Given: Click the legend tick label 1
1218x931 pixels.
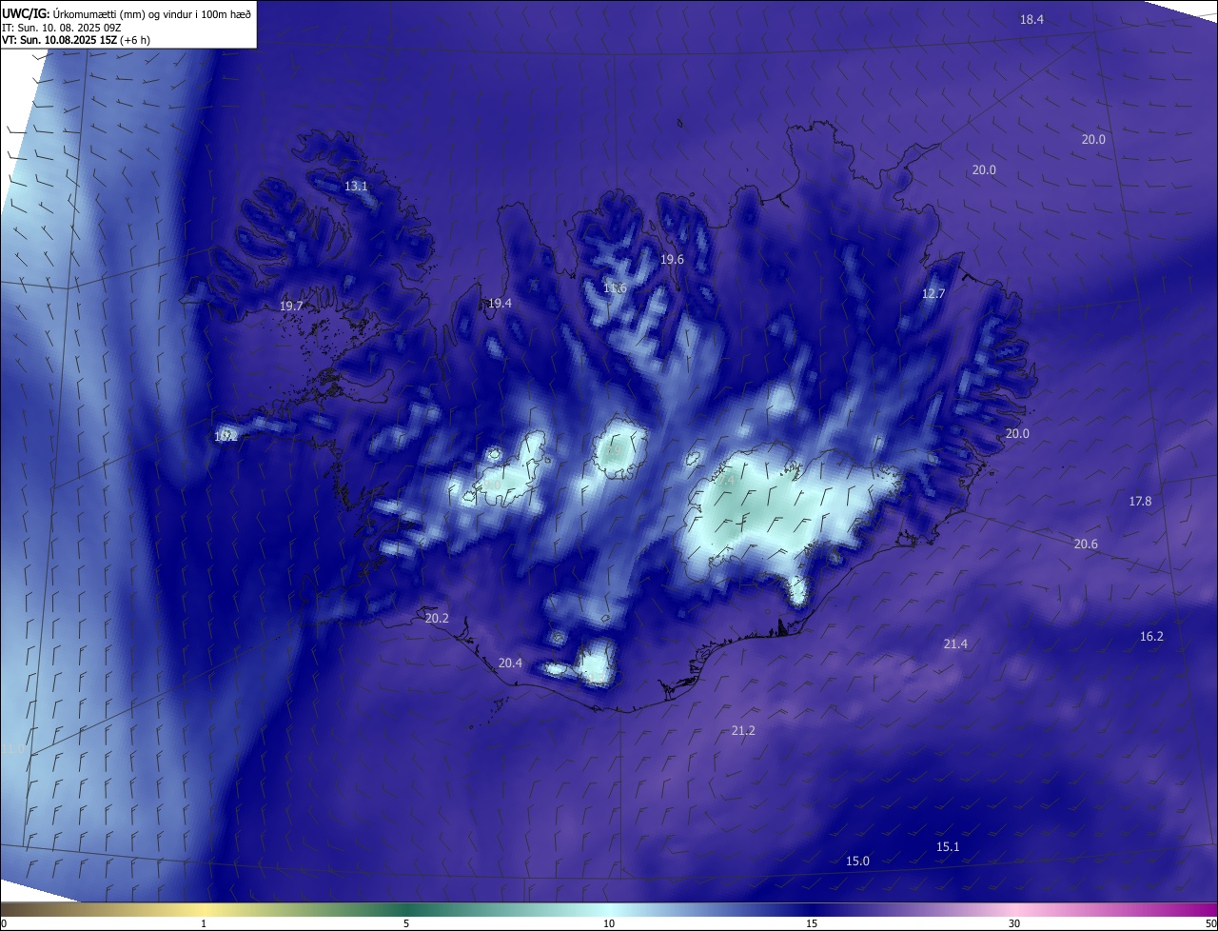Looking at the screenshot, I should [205, 923].
